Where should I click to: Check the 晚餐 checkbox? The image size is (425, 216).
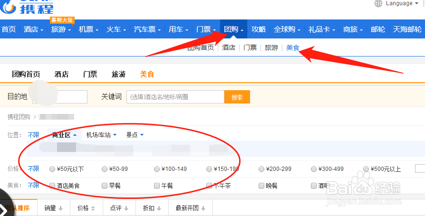(x=261, y=186)
